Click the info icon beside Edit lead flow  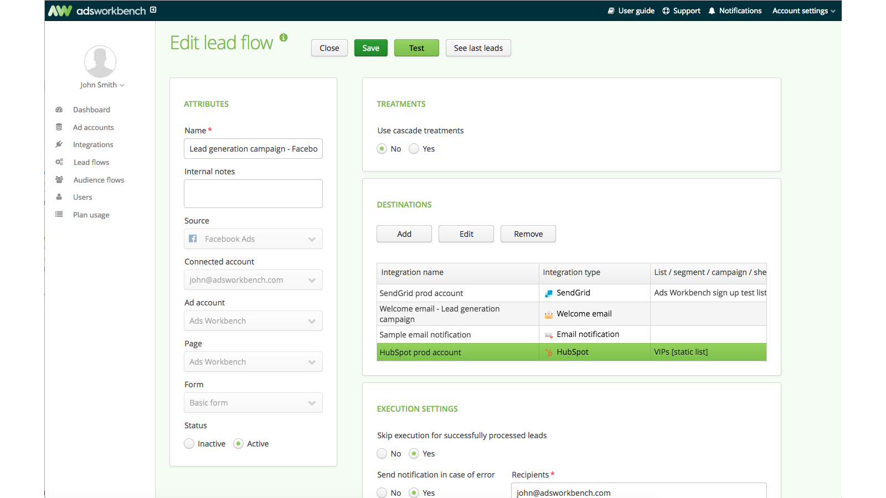[x=284, y=37]
